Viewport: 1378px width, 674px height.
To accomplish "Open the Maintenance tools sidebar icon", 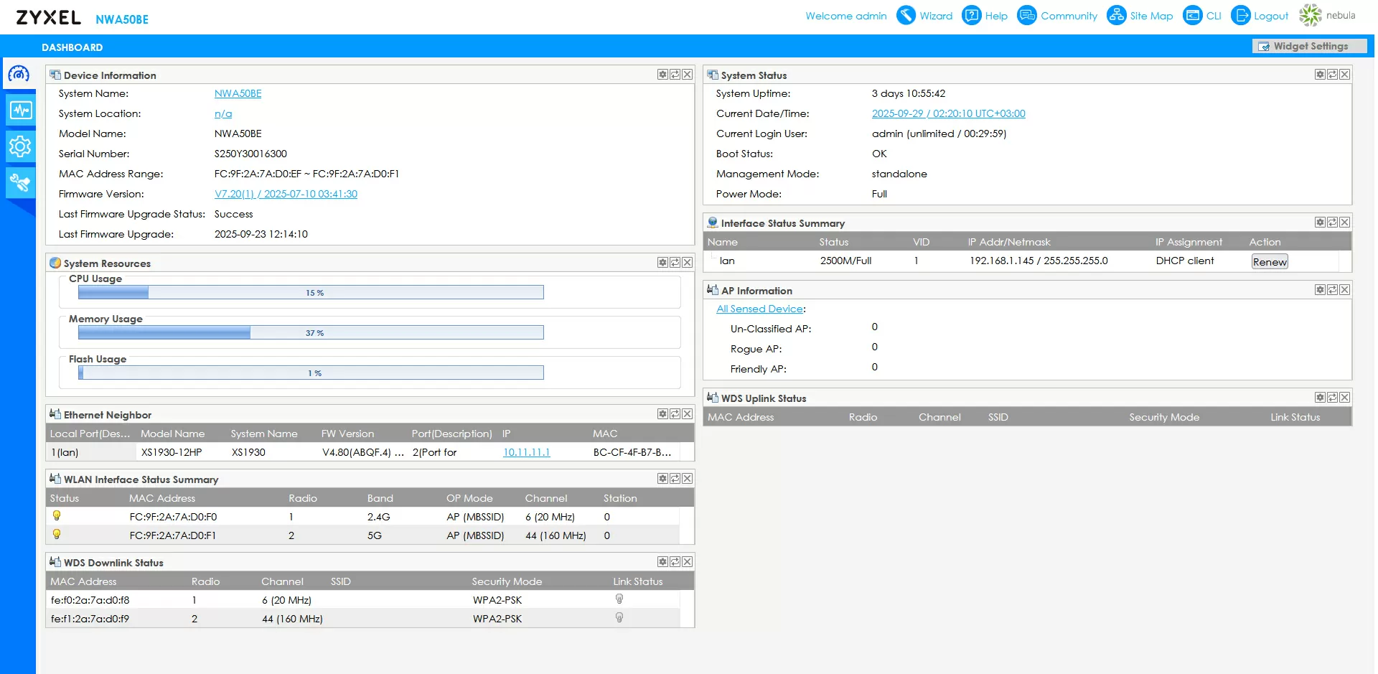I will pyautogui.click(x=20, y=183).
